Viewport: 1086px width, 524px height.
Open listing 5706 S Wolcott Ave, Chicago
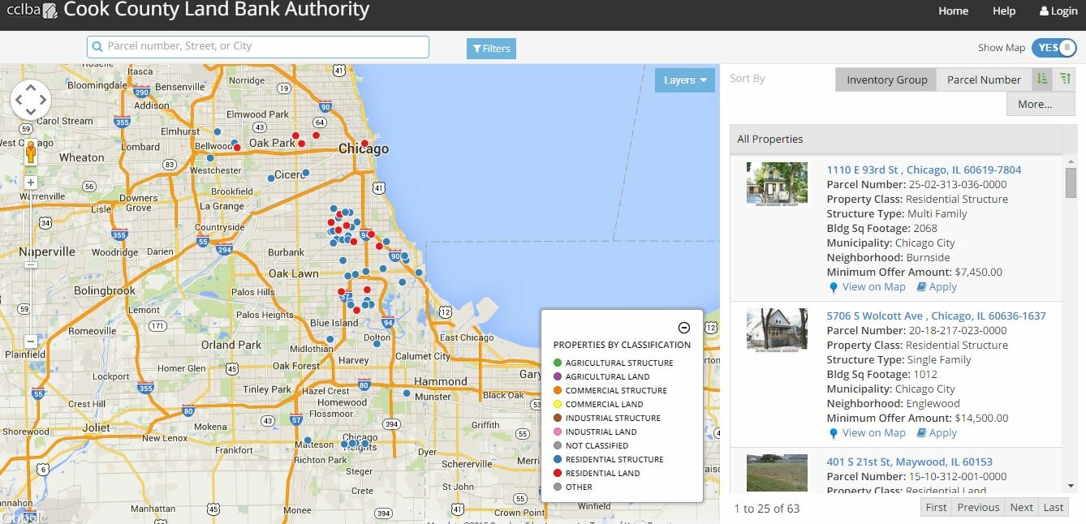(936, 316)
